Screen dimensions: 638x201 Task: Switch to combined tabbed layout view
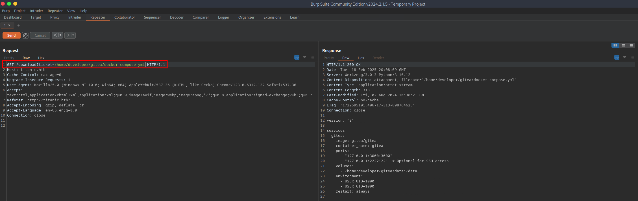pyautogui.click(x=631, y=45)
